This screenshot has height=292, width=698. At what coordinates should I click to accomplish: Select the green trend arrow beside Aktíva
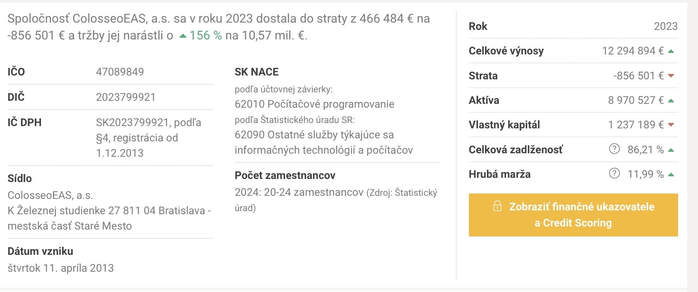672,100
